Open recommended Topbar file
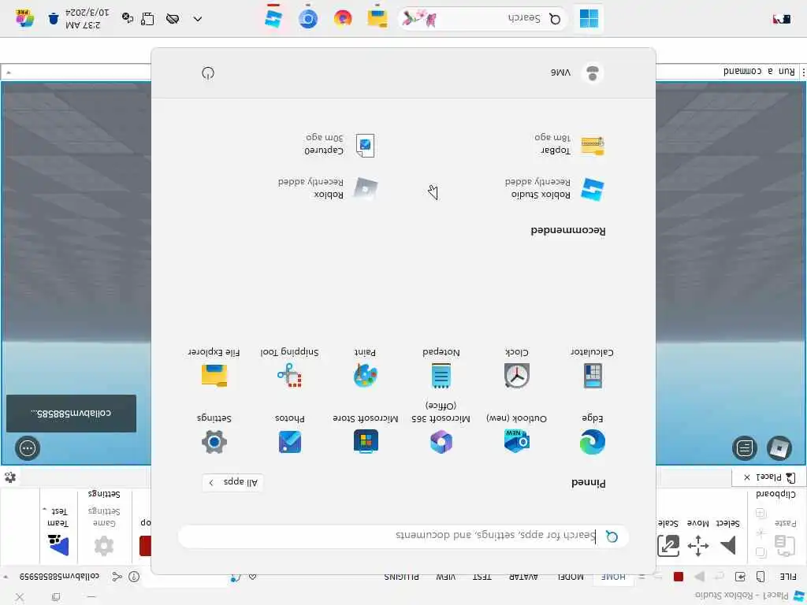This screenshot has height=605, width=807. tap(569, 144)
